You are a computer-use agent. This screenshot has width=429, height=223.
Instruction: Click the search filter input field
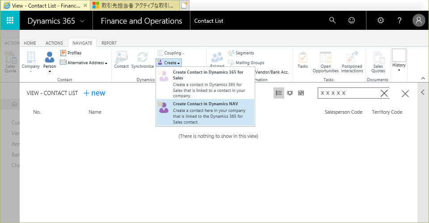(349, 93)
